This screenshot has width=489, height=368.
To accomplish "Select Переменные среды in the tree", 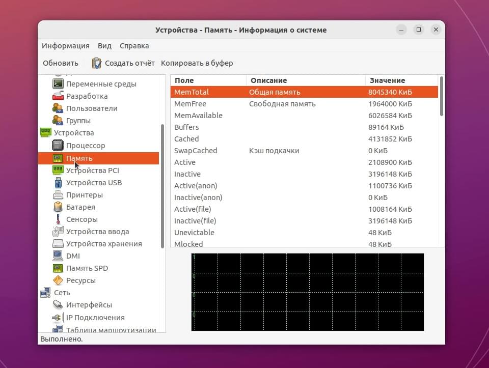I will point(101,84).
